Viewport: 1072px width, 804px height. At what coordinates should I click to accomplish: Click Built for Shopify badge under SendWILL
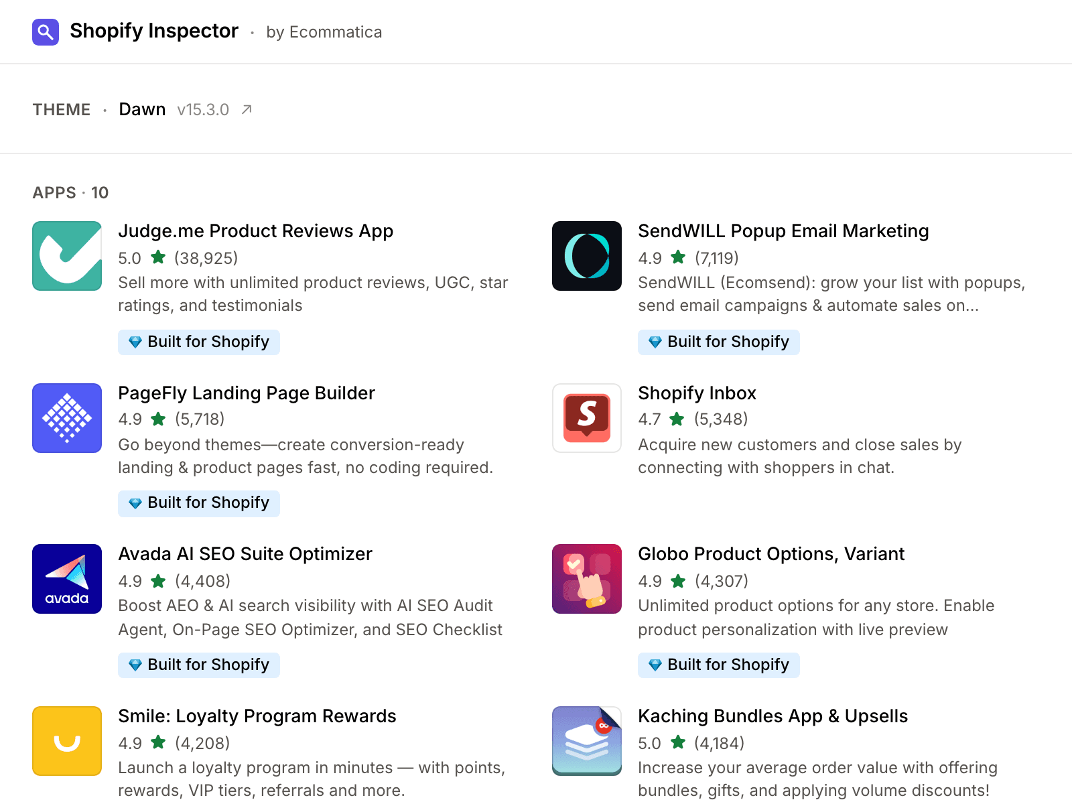point(719,342)
